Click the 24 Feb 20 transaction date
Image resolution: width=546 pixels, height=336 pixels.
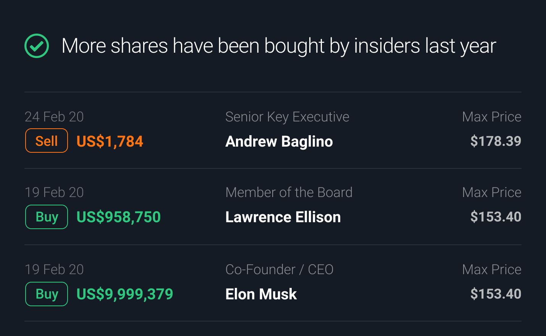[x=54, y=117]
